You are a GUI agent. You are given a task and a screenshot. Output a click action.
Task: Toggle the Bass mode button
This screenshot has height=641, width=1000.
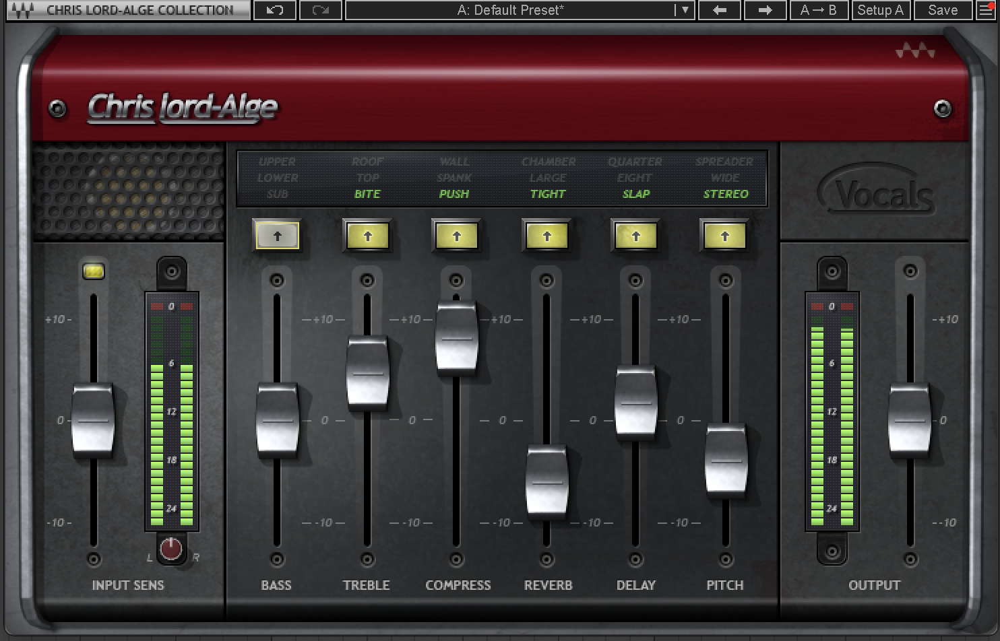pyautogui.click(x=277, y=236)
